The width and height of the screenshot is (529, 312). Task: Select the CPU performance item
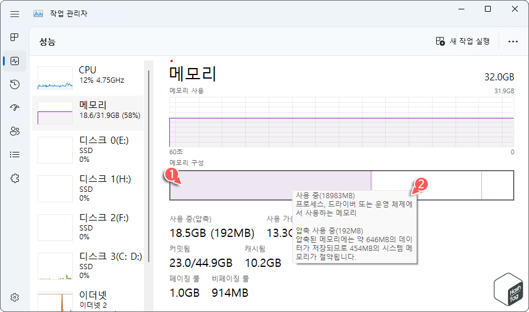[88, 78]
